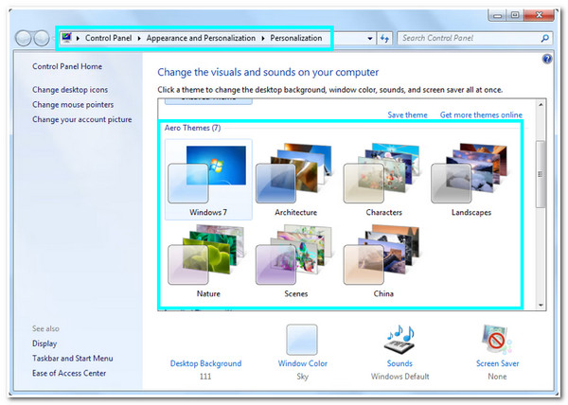
Task: Open Ease of Access Center
Action: (x=69, y=373)
